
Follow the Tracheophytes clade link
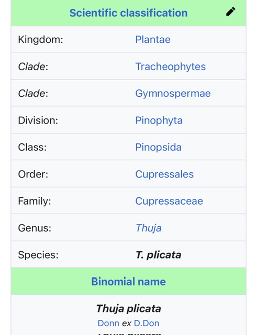click(x=171, y=66)
